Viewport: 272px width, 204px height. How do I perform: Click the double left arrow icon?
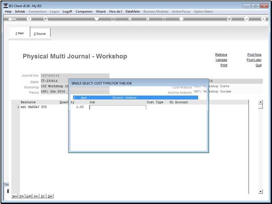130,19
